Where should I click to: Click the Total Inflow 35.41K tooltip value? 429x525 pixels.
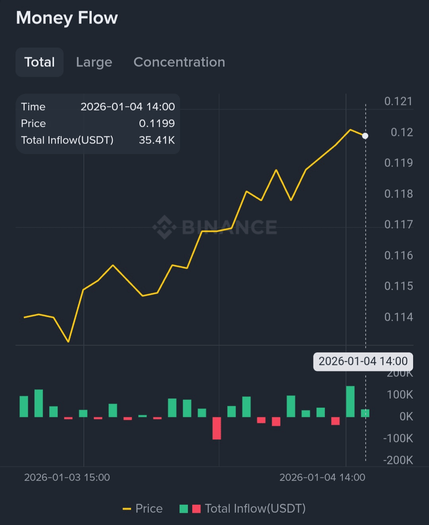[157, 140]
